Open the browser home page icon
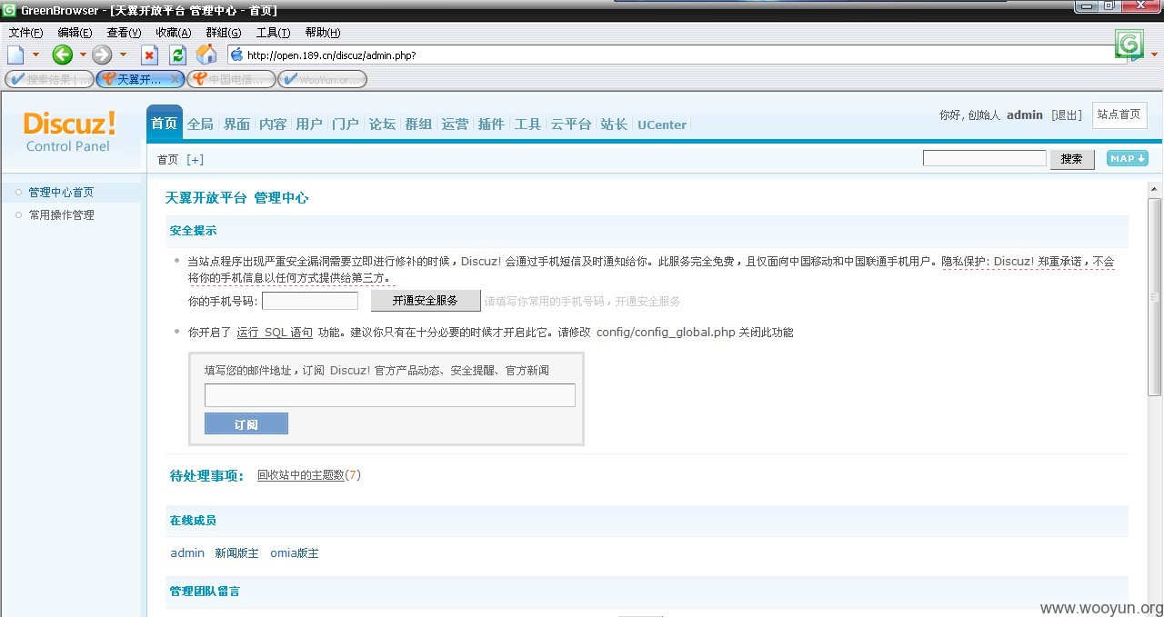Image resolution: width=1164 pixels, height=617 pixels. tap(206, 55)
